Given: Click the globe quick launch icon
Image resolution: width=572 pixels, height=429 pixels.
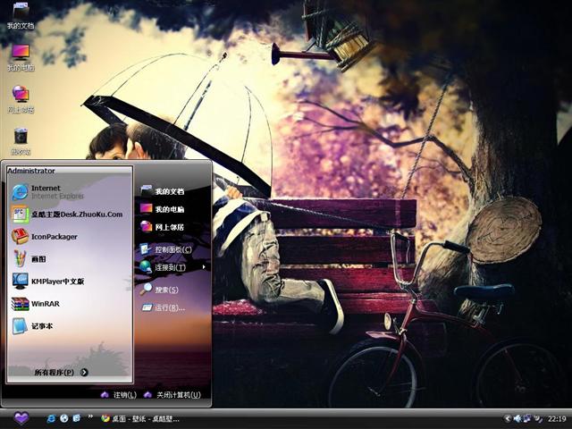Looking at the screenshot, I should click(x=63, y=418).
